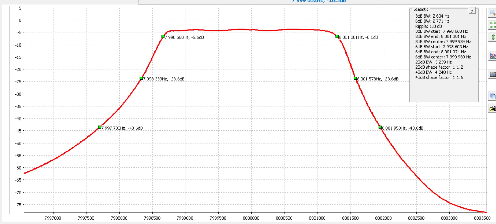Select the green marker at 7 998 339Hz
The width and height of the screenshot is (496, 224).
(141, 78)
